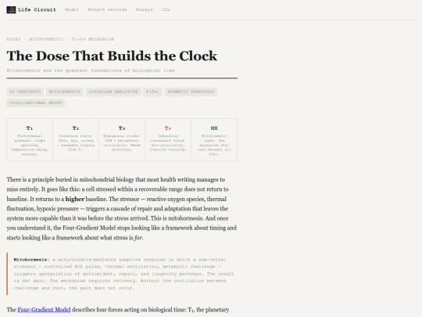Select the T₁ GRADIENTS tag
Screen dimensions: 422x317
click(x=25, y=92)
